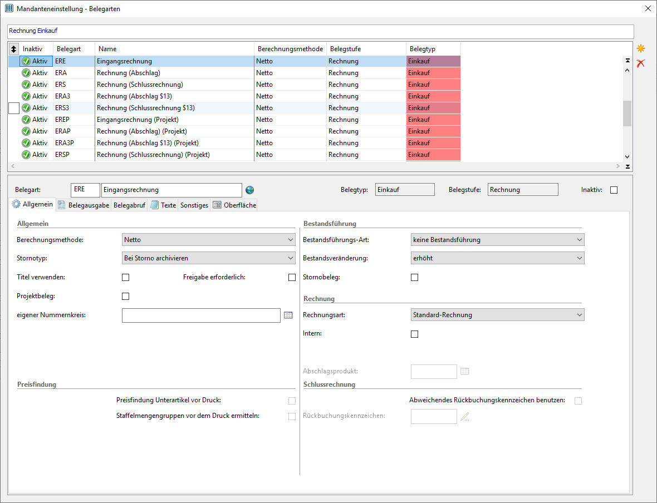Select the row Rechnung (Abschlag $13) (Projekt)
The image size is (657, 503).
click(x=234, y=143)
